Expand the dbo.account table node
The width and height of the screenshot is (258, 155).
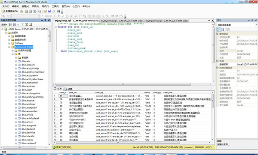click(x=16, y=65)
